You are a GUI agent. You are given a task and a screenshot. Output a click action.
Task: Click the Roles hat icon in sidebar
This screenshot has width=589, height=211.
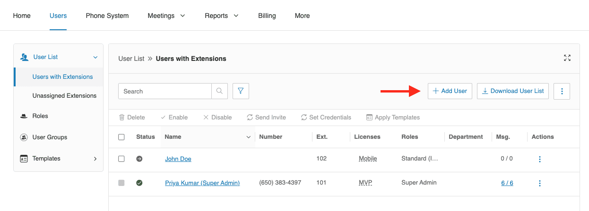[x=24, y=116]
